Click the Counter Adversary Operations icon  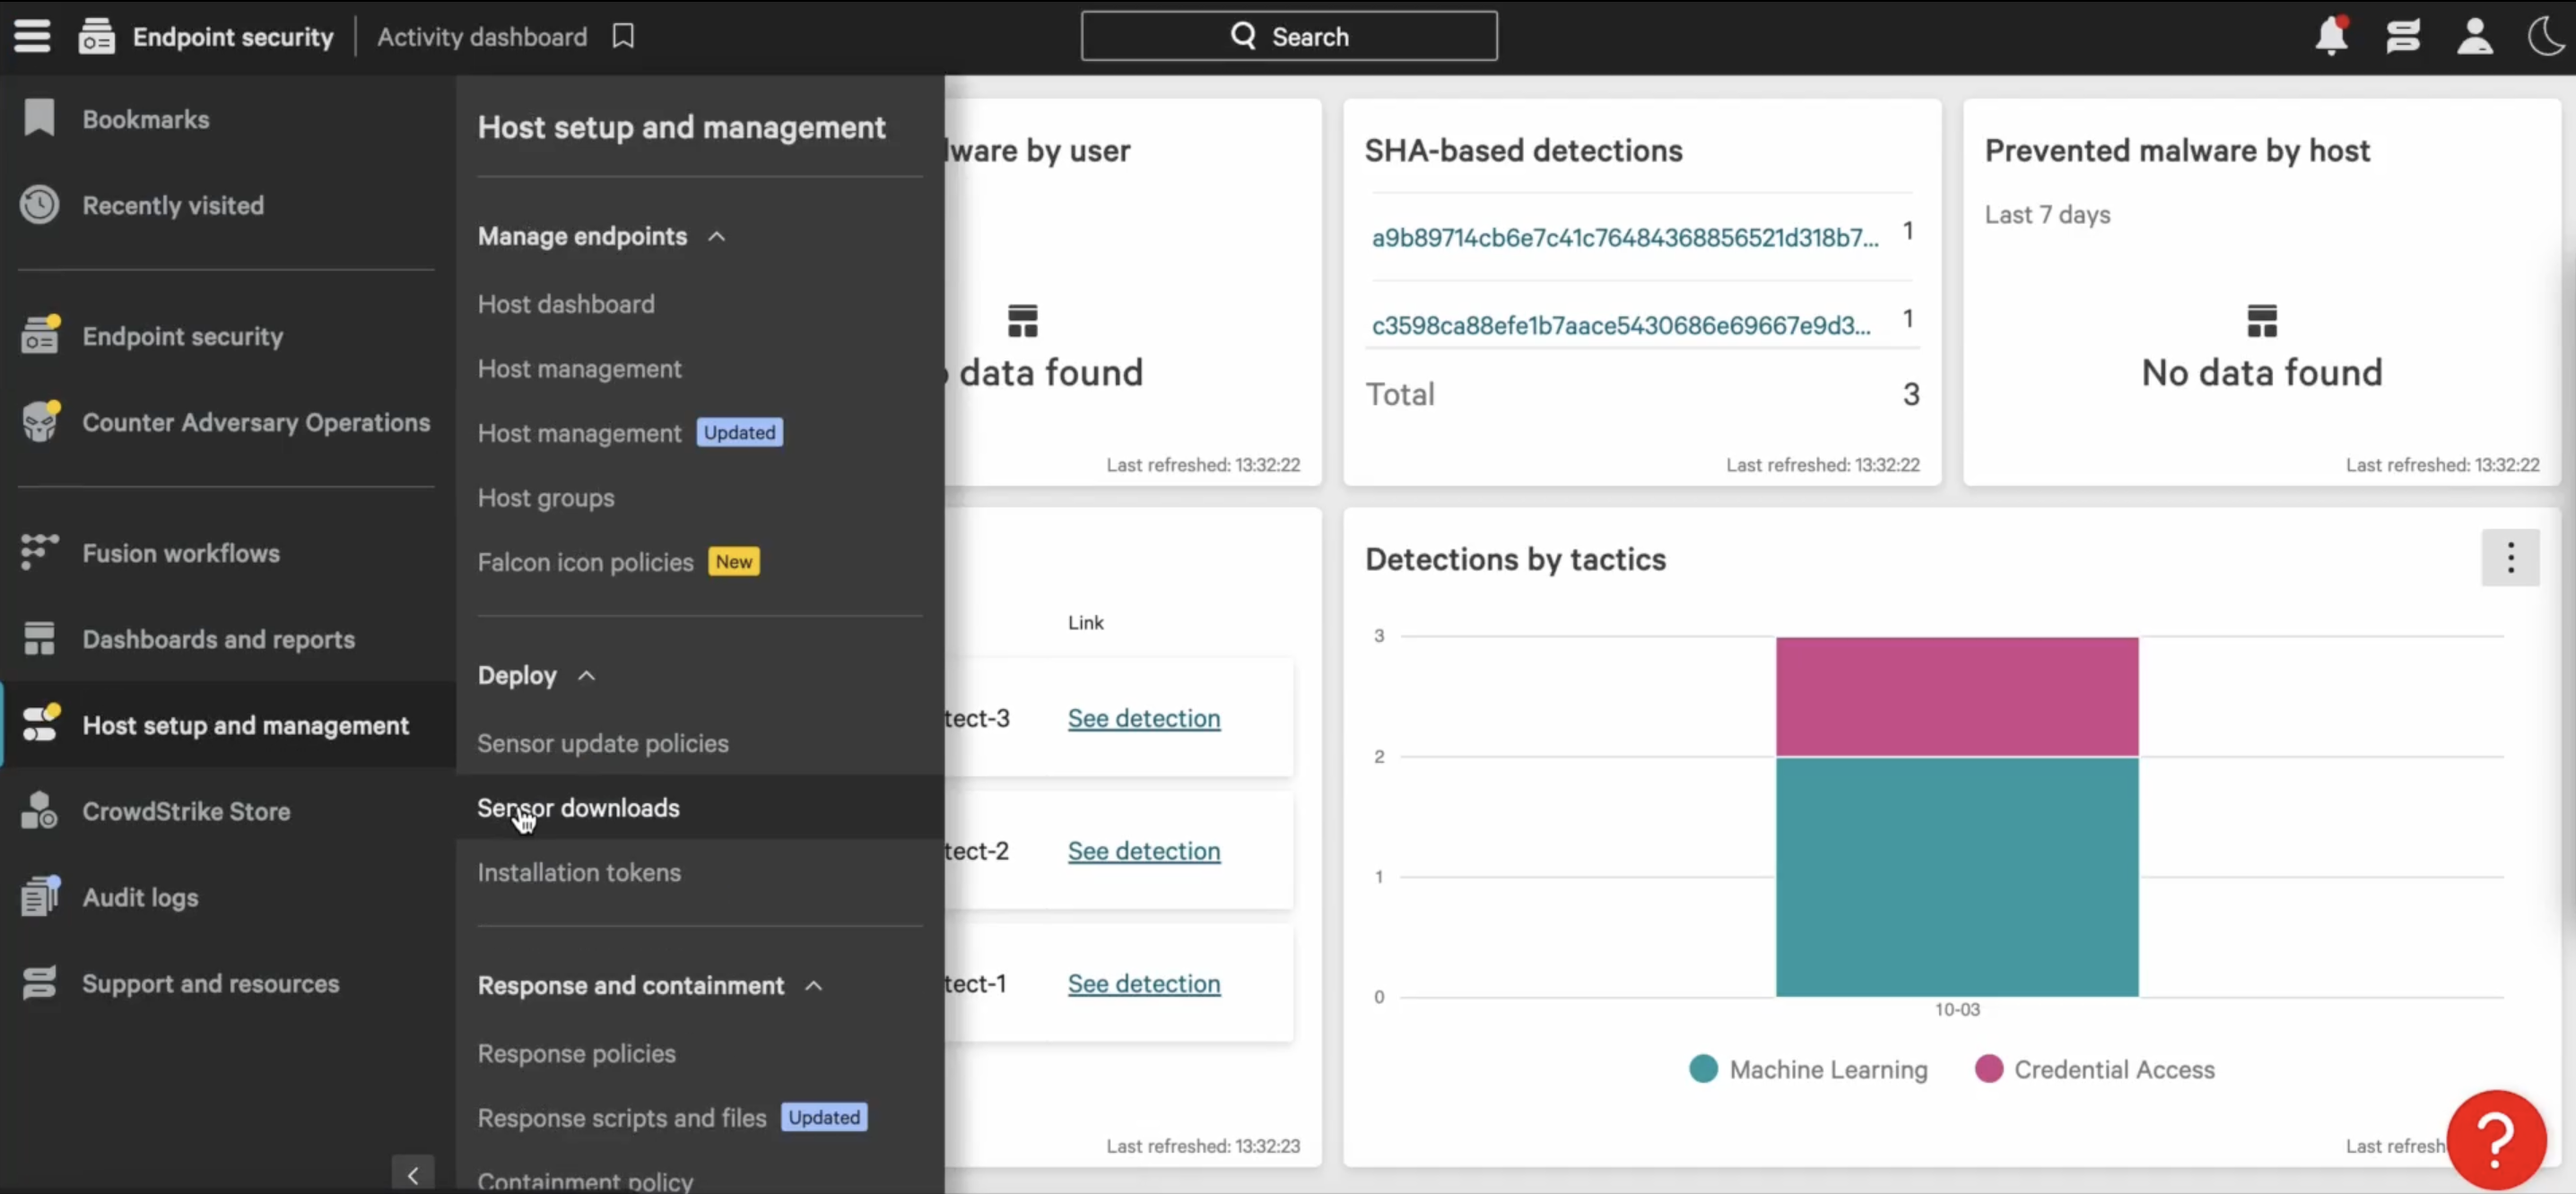coord(40,421)
